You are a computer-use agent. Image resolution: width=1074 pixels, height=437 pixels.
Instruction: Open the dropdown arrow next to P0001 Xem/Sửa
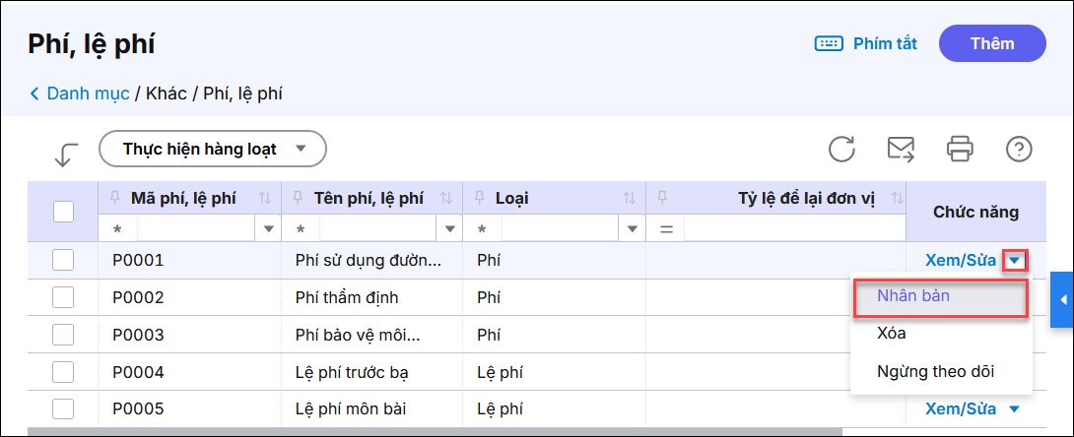click(x=1016, y=261)
